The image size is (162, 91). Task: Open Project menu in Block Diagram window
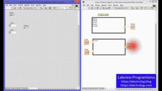(97, 5)
